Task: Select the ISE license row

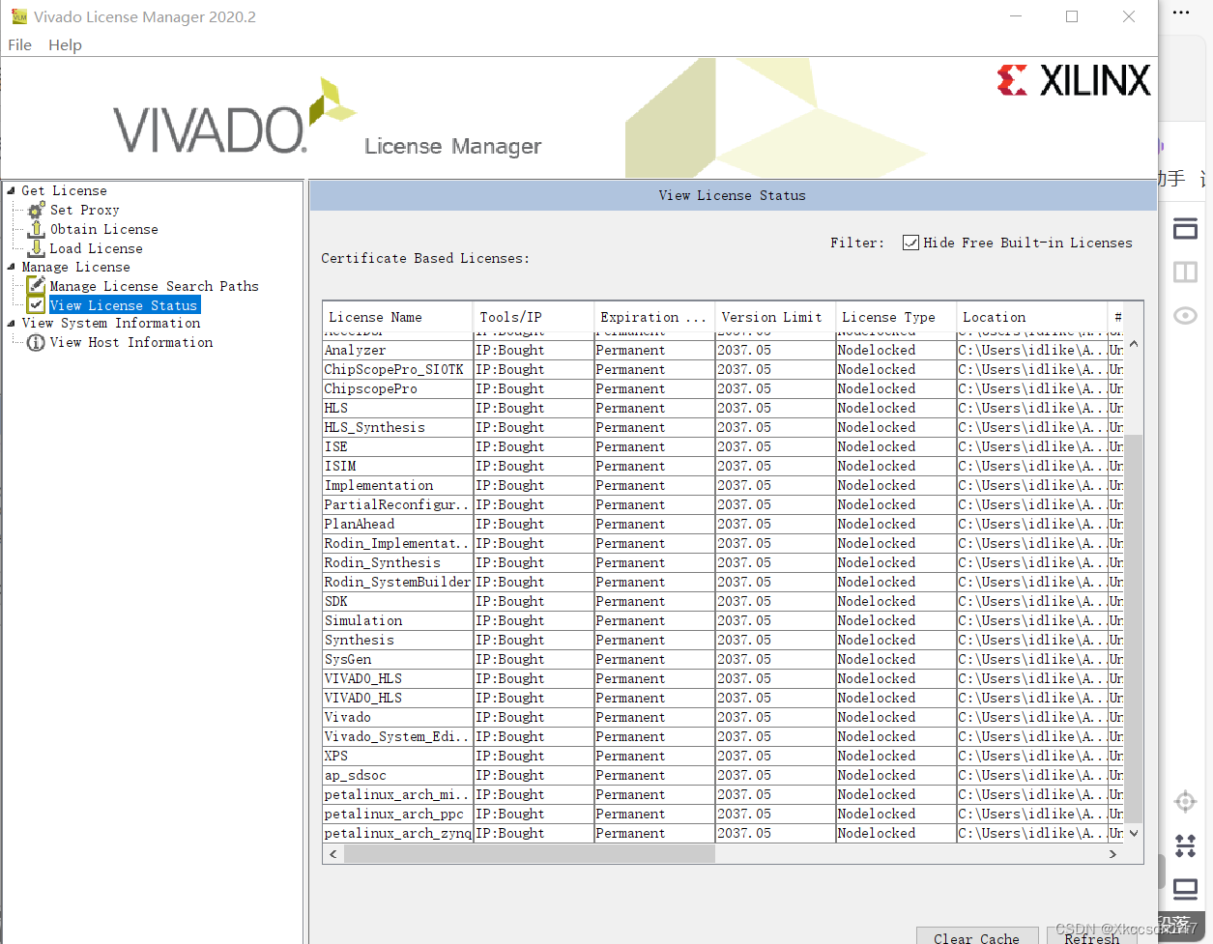Action: (723, 446)
